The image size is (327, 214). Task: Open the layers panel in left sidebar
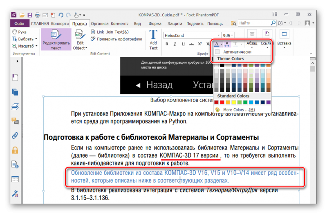click(x=15, y=107)
